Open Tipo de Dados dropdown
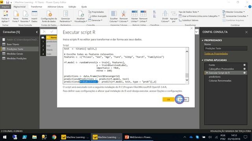This screenshot has height=141, width=252. 189,12
